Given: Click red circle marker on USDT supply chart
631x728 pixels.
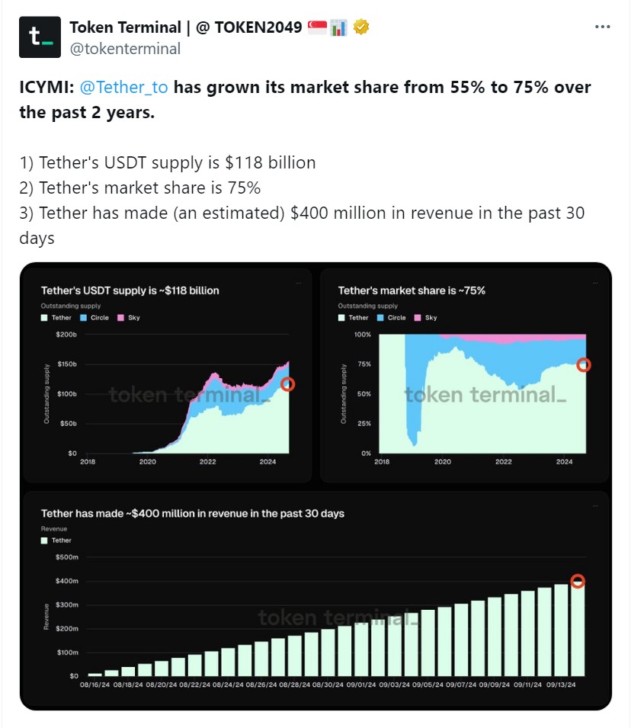Looking at the screenshot, I should (287, 384).
